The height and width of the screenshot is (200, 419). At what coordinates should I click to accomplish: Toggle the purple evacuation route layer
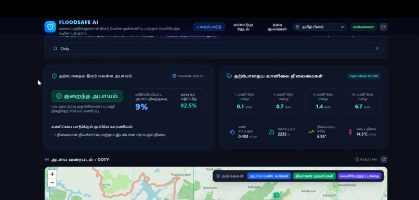[x=359, y=176]
